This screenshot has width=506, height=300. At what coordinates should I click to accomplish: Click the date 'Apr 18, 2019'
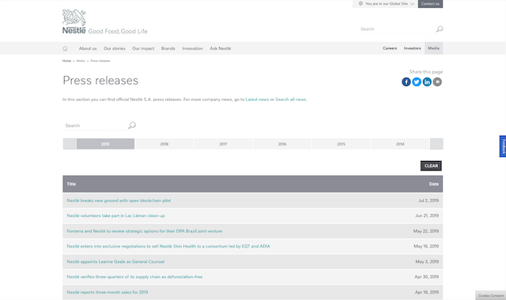point(427,292)
